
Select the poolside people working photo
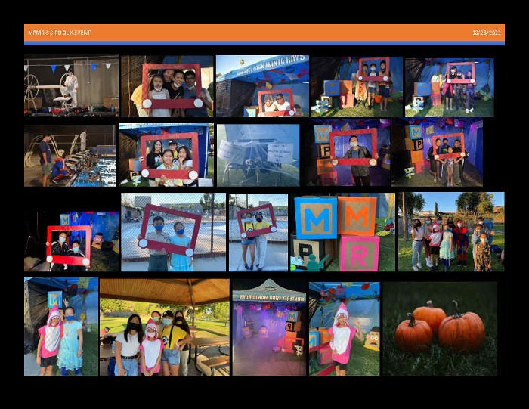[69, 155]
